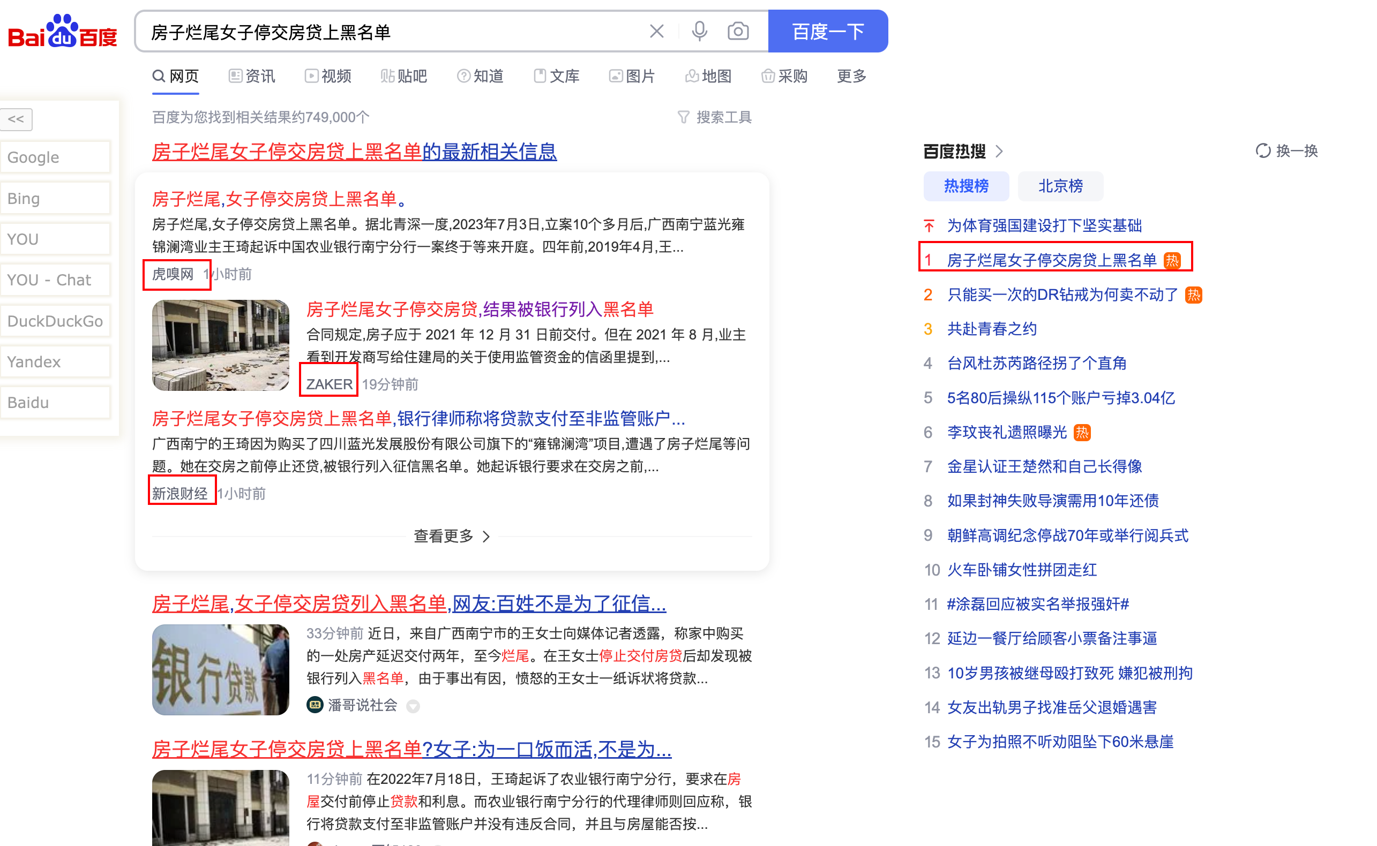Open hot topic 5名80后操纵115个账户亏掉3.04亿
The width and height of the screenshot is (1377, 846).
click(x=1061, y=398)
